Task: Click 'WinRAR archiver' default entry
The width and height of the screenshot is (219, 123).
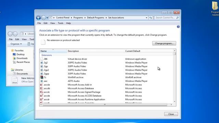Action: point(133,77)
